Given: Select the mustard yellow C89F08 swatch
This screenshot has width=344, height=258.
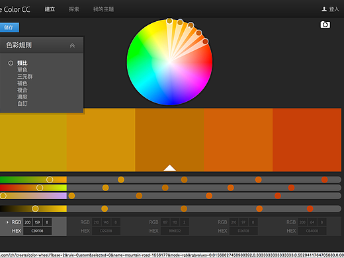Looking at the screenshot, I should (x=33, y=142).
